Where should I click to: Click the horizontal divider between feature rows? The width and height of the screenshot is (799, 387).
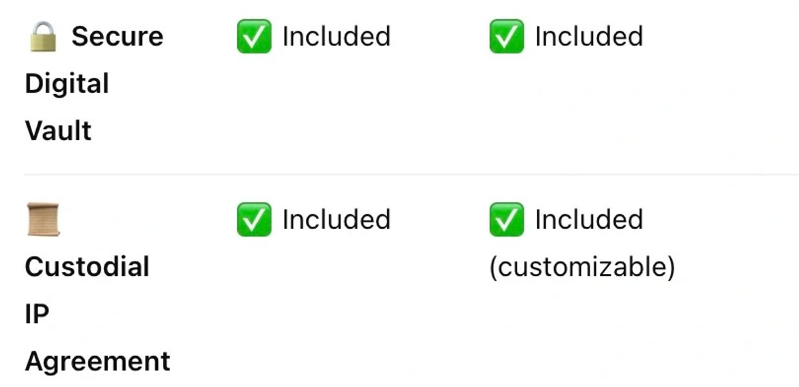click(x=412, y=174)
